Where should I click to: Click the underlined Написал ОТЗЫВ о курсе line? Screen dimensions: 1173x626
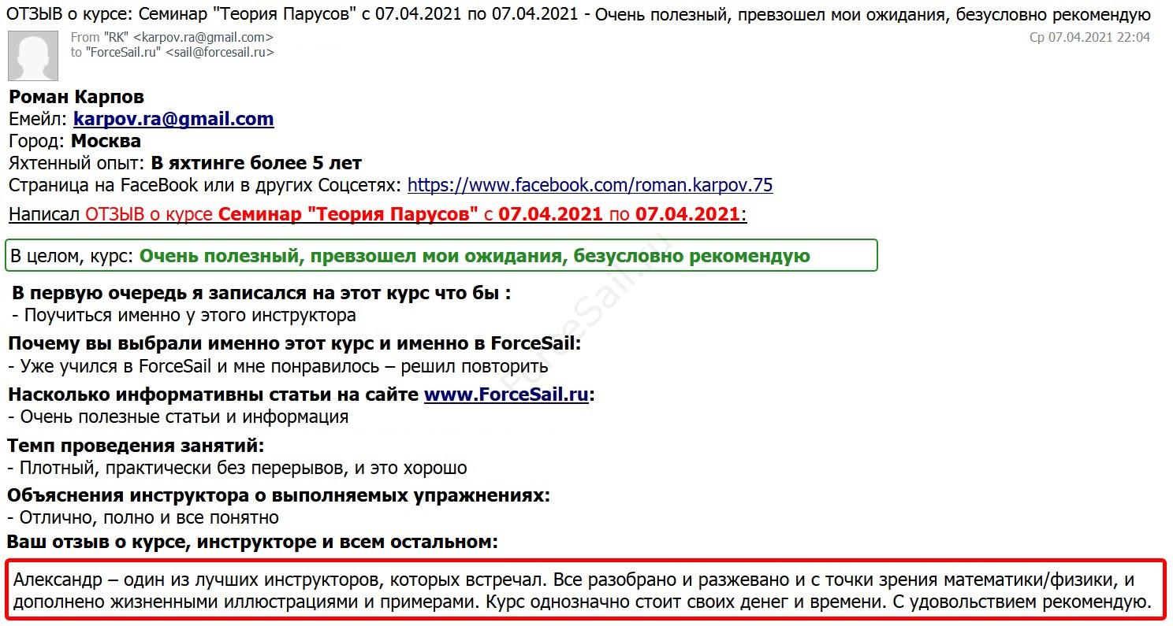[x=377, y=214]
